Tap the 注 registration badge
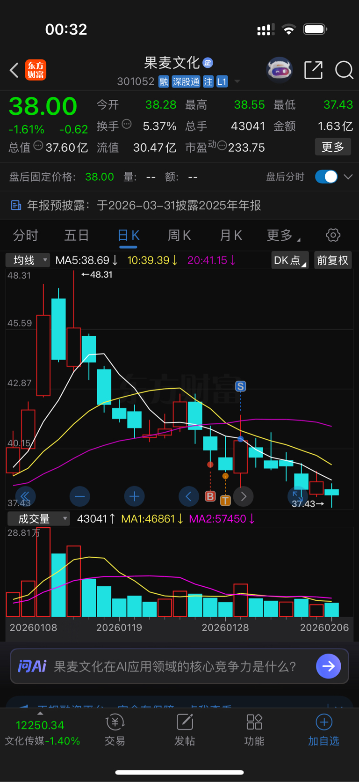The width and height of the screenshot is (359, 782). (x=208, y=82)
